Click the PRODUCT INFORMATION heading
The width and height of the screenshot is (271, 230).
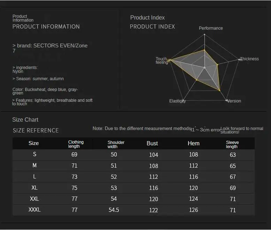[x=46, y=26]
